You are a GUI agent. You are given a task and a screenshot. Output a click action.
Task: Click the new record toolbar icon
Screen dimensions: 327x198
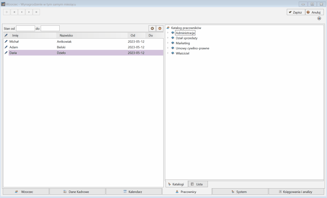7,12
